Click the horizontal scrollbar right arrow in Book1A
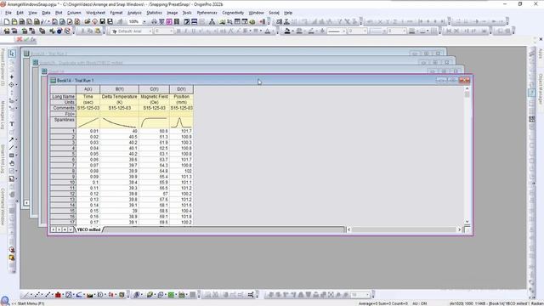This screenshot has width=544, height=306. coord(459,229)
